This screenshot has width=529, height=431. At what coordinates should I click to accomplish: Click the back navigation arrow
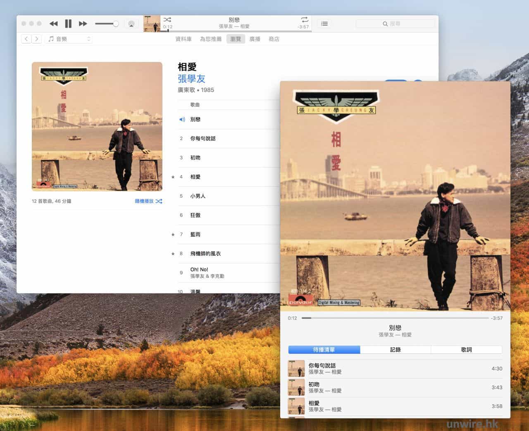pyautogui.click(x=26, y=39)
